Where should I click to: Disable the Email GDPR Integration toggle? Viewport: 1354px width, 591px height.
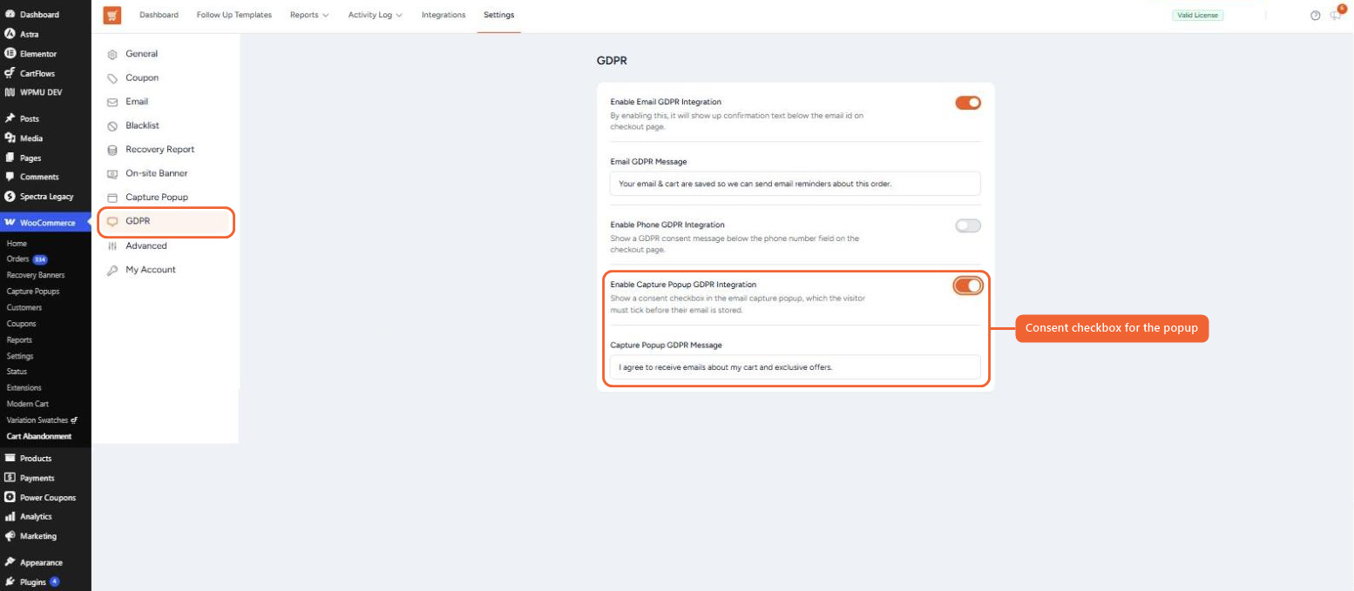(968, 103)
